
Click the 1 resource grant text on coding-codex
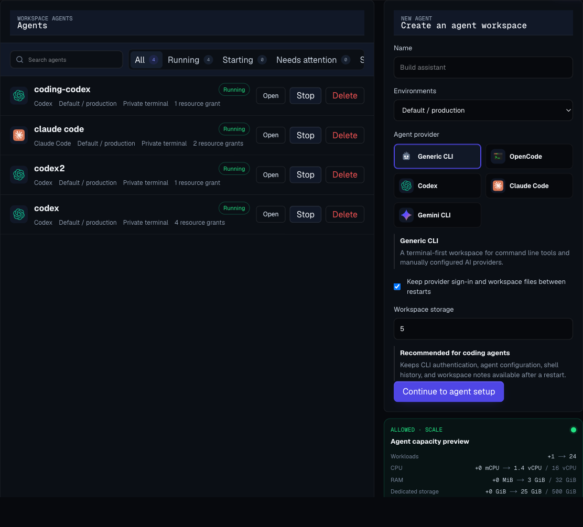tap(197, 104)
